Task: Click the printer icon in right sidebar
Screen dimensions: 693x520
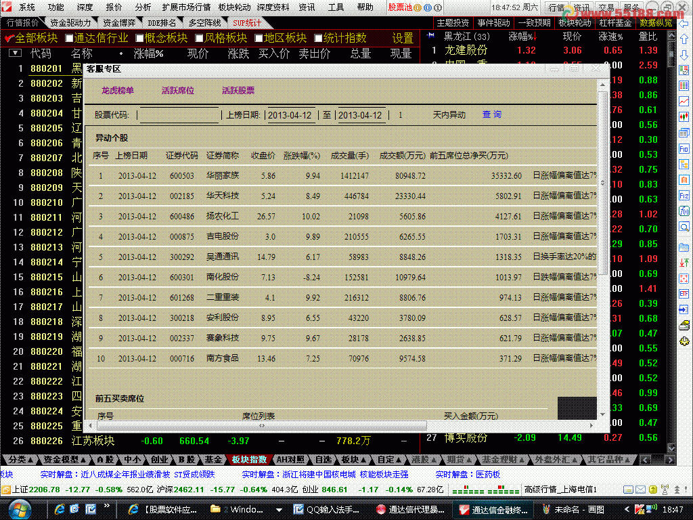Action: tap(684, 326)
